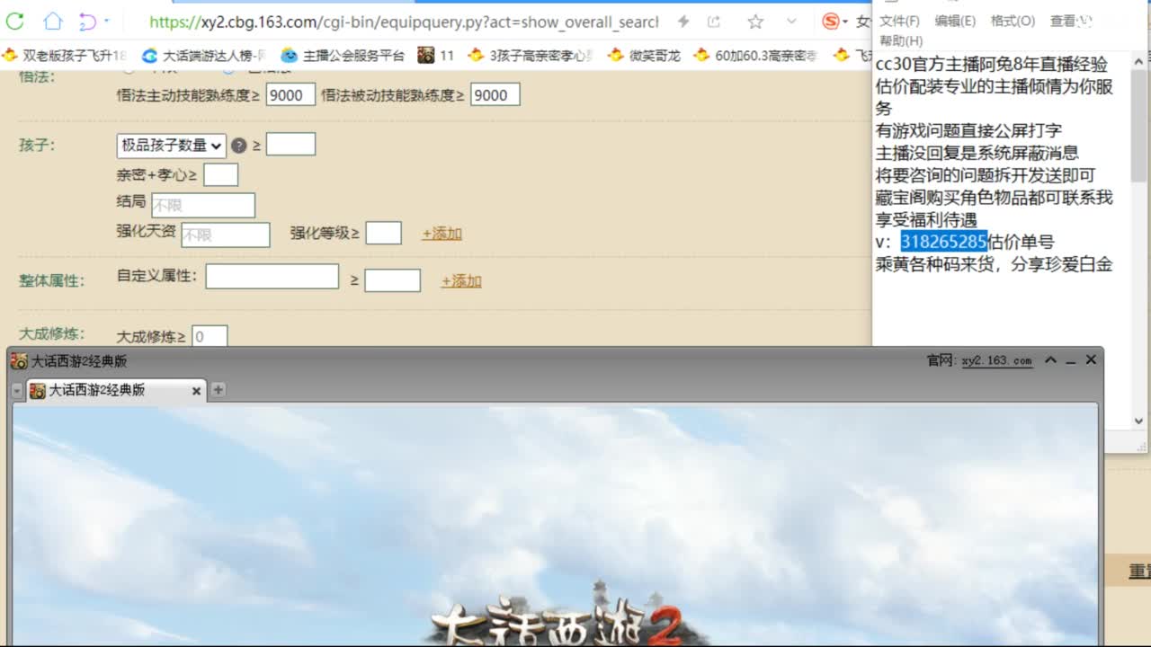Open Notepad 帮助(H) menu
The image size is (1151, 647).
(x=901, y=40)
